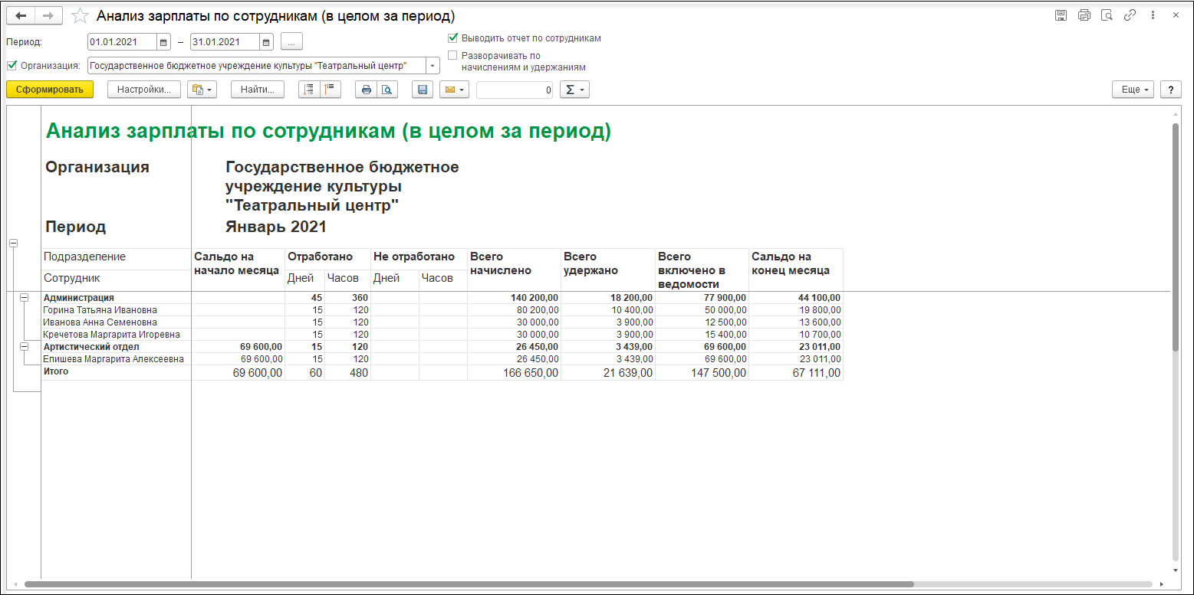Collapse the top-level report grouping

coord(13,243)
